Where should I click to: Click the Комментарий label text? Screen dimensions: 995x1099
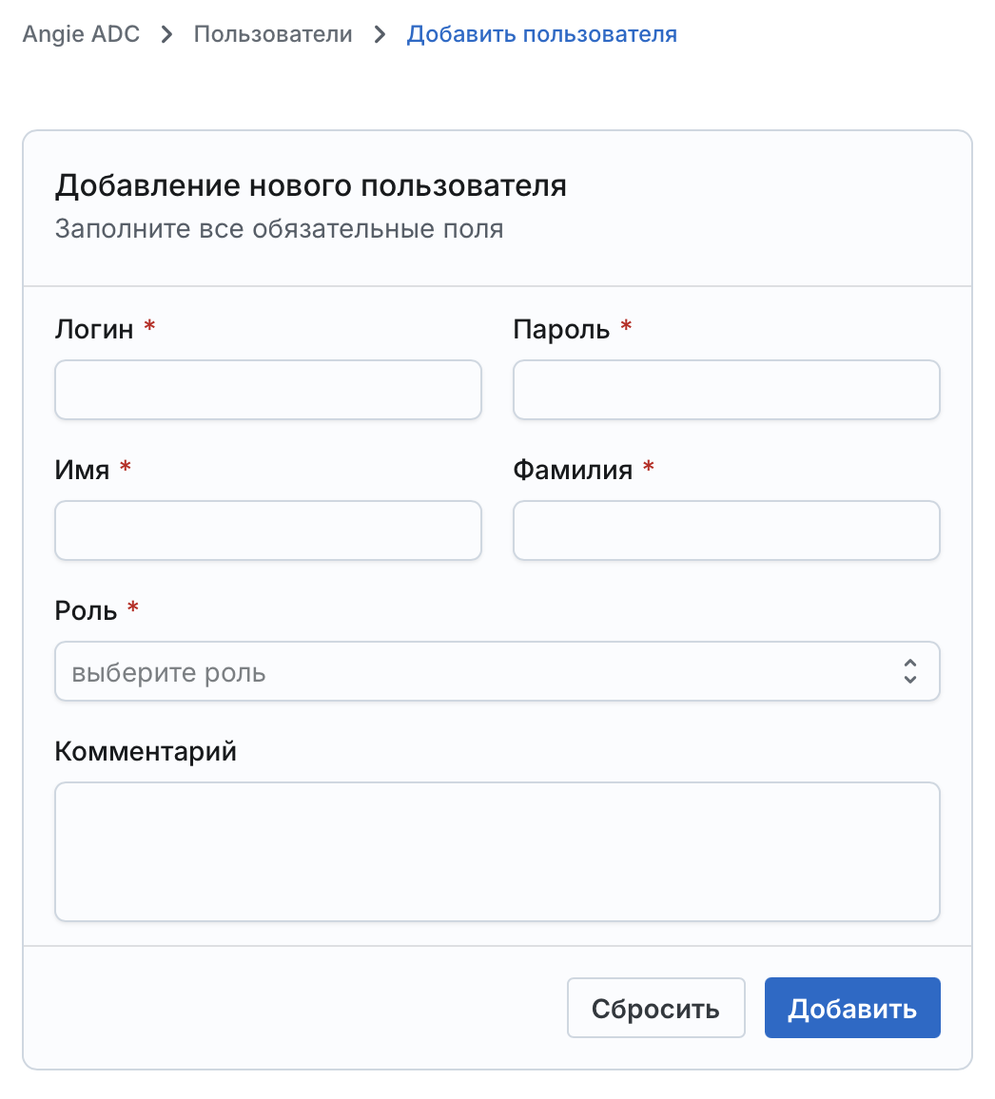(146, 752)
